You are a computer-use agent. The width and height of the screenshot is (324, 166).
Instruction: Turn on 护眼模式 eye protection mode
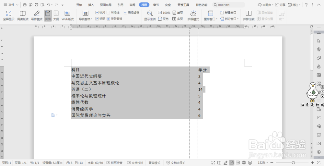tap(193, 16)
